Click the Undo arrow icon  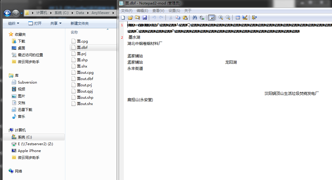click(154, 18)
